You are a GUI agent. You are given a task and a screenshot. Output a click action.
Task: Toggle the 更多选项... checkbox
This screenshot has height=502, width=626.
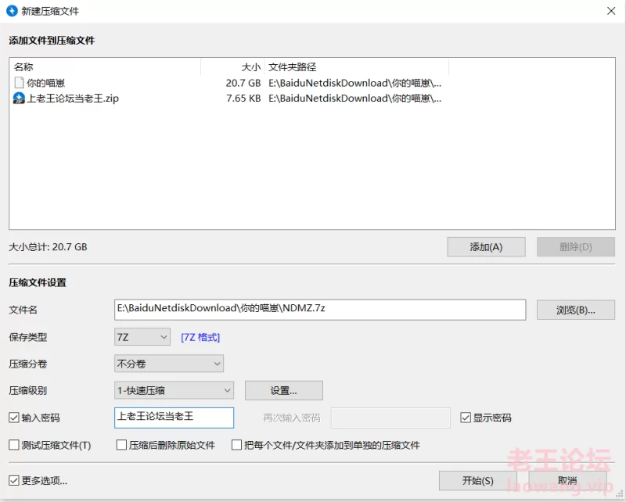(14, 480)
